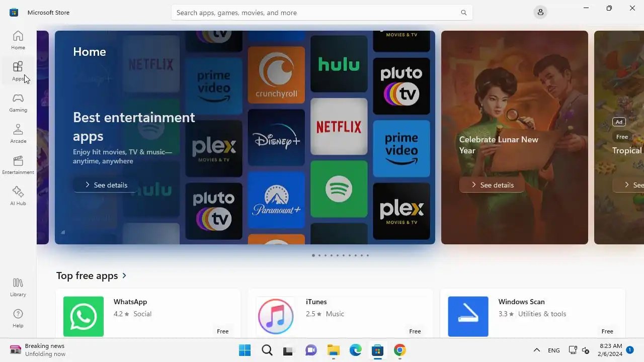Click the "Social" category text under WhatsApp
Image resolution: width=644 pixels, height=362 pixels.
coord(142,314)
